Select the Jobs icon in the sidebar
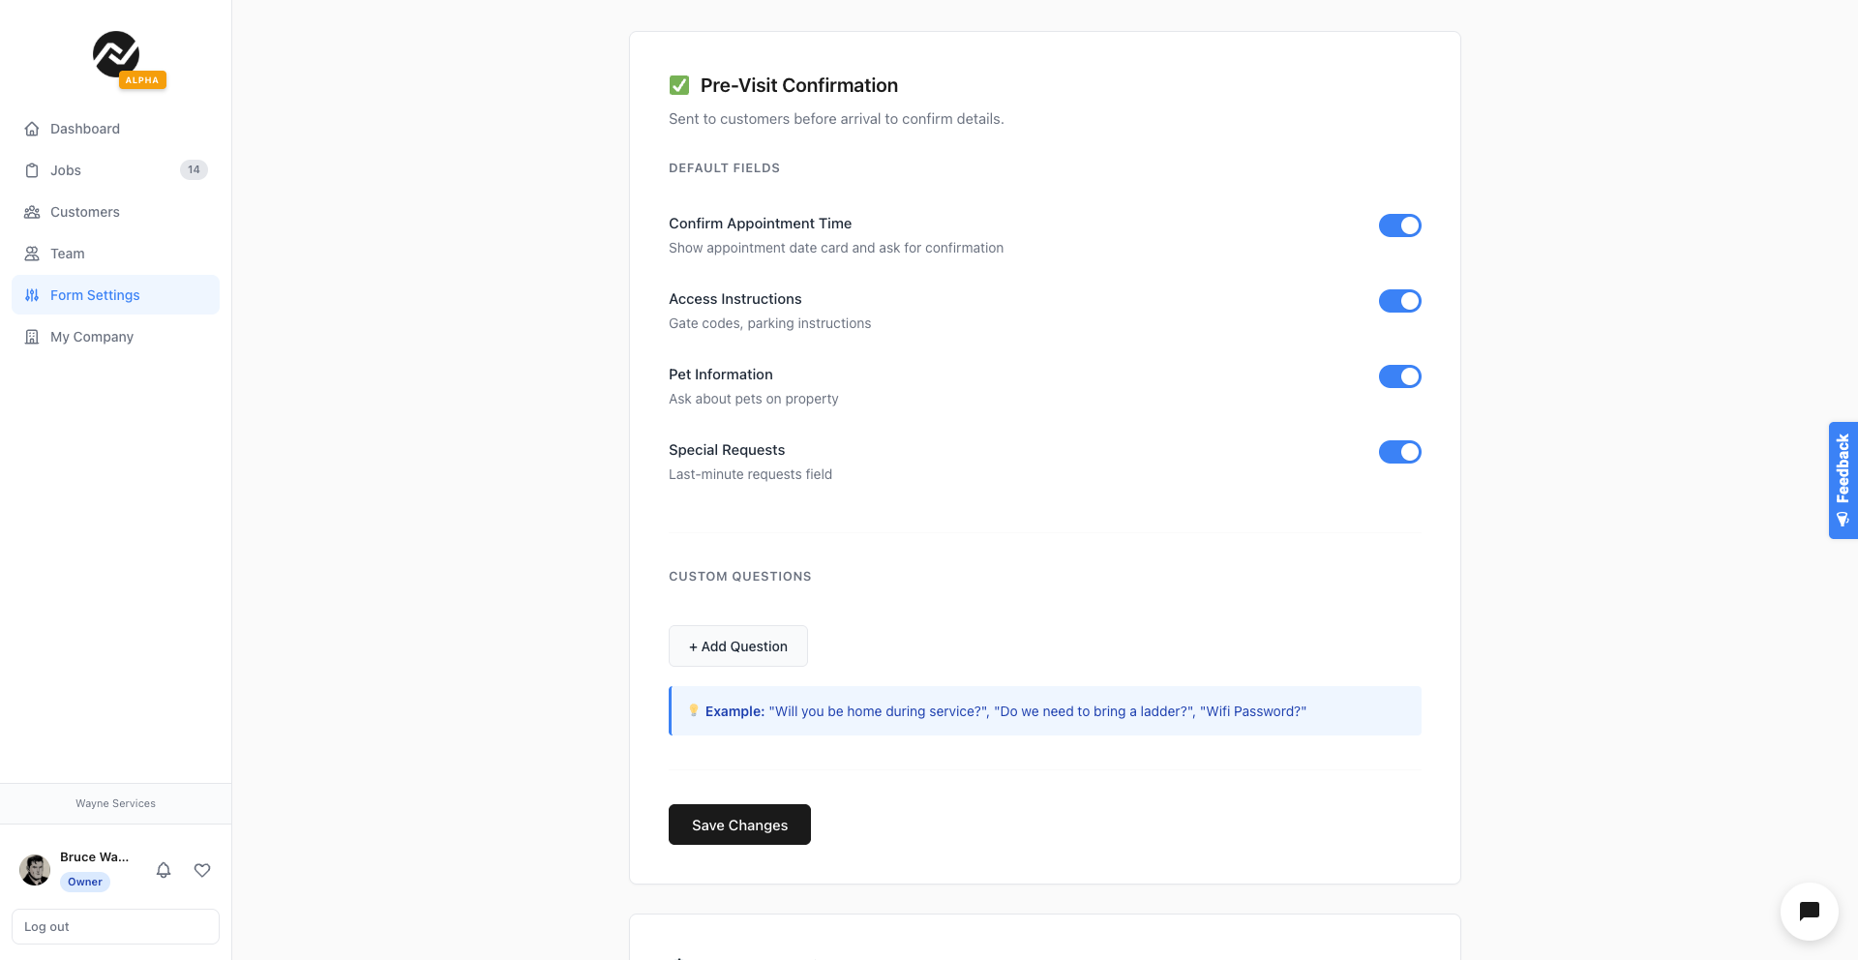This screenshot has width=1858, height=960. [33, 170]
